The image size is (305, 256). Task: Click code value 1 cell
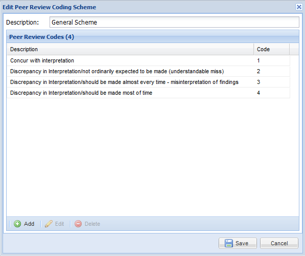[x=272, y=60]
